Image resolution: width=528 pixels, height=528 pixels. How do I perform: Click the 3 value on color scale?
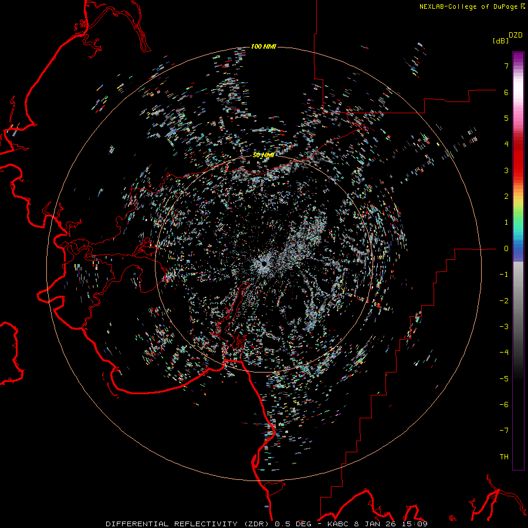[506, 170]
